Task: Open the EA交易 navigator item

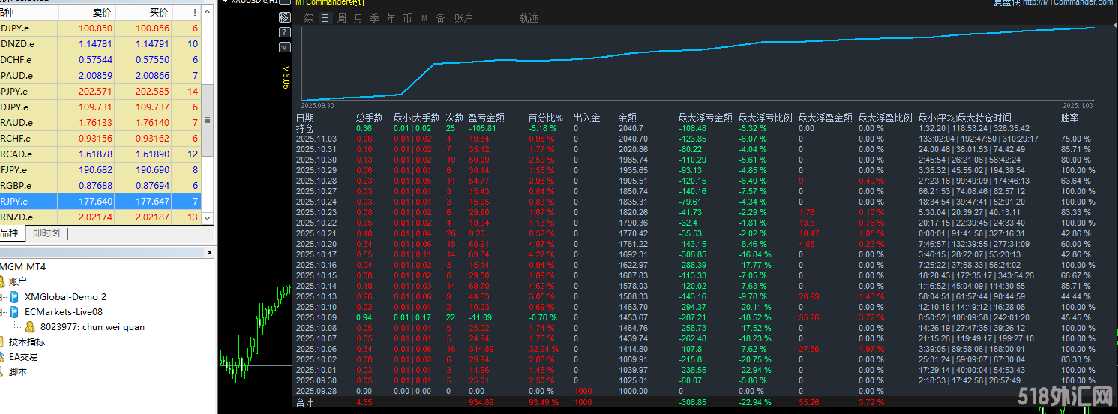Action: point(22,356)
